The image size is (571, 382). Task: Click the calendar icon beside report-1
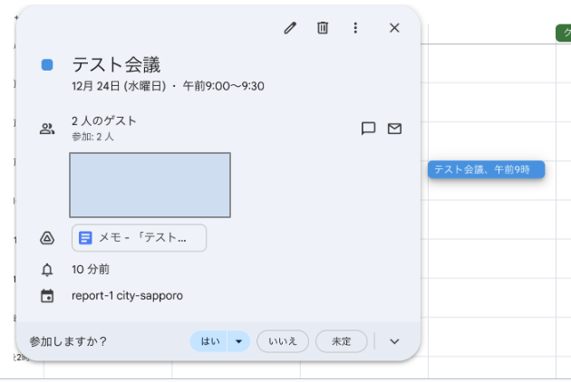click(x=47, y=296)
